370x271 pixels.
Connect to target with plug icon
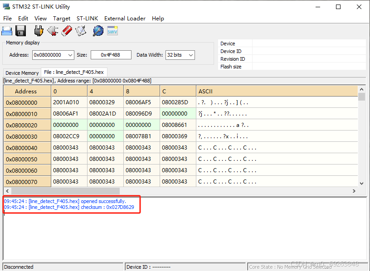click(39, 31)
